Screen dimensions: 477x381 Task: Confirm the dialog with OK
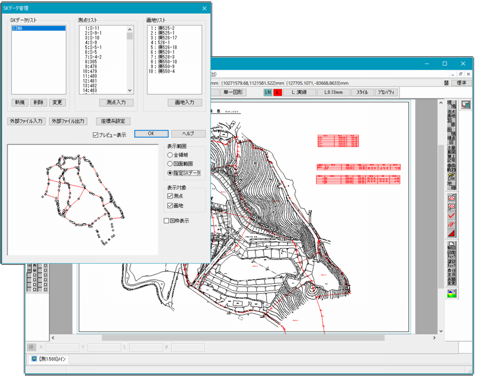point(151,134)
